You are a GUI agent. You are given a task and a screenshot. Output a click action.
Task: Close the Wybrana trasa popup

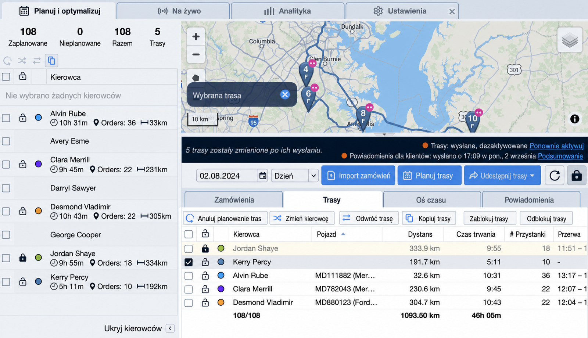click(x=285, y=95)
